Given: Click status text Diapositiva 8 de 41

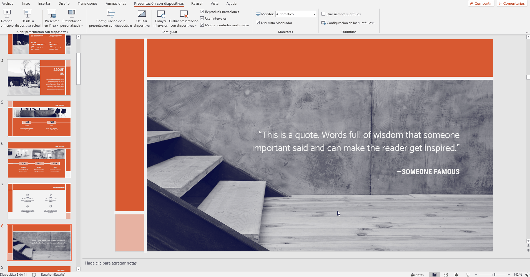Looking at the screenshot, I should coord(14,275).
